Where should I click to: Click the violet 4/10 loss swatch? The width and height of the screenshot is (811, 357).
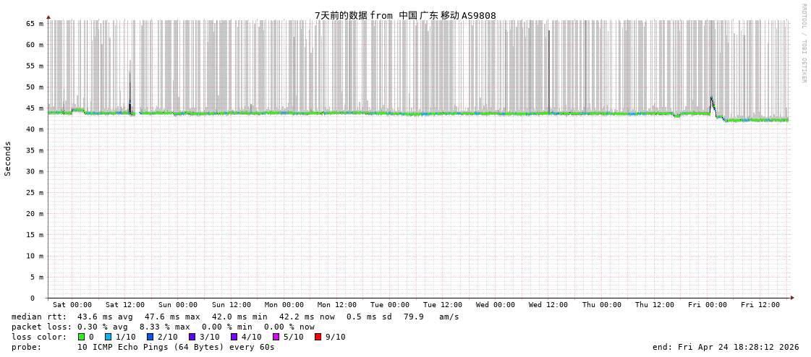point(234,337)
